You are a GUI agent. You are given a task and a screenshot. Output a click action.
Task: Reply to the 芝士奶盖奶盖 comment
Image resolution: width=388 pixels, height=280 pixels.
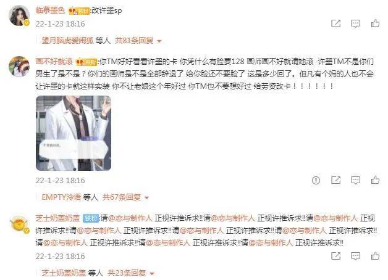pos(356,256)
